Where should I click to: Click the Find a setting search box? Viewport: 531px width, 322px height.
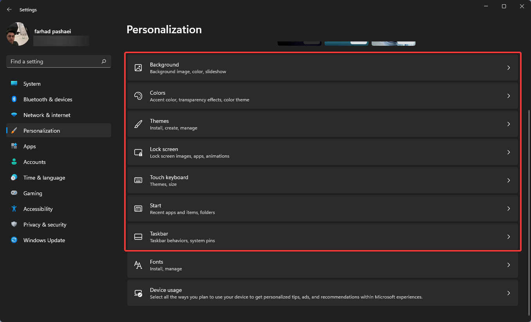58,61
